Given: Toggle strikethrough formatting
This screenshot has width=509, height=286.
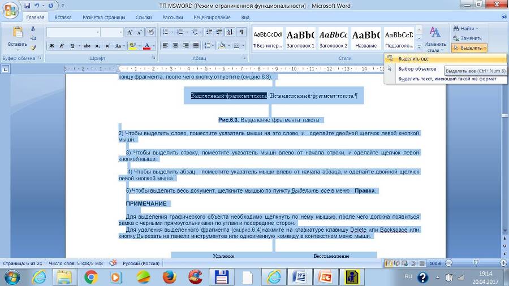Looking at the screenshot, I should tap(87, 46).
